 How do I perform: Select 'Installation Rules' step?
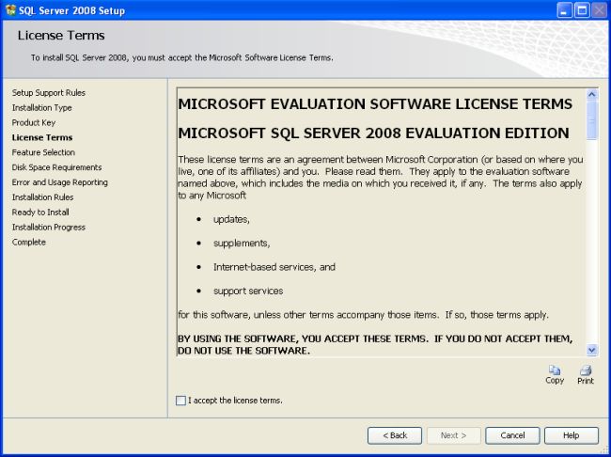pyautogui.click(x=42, y=197)
